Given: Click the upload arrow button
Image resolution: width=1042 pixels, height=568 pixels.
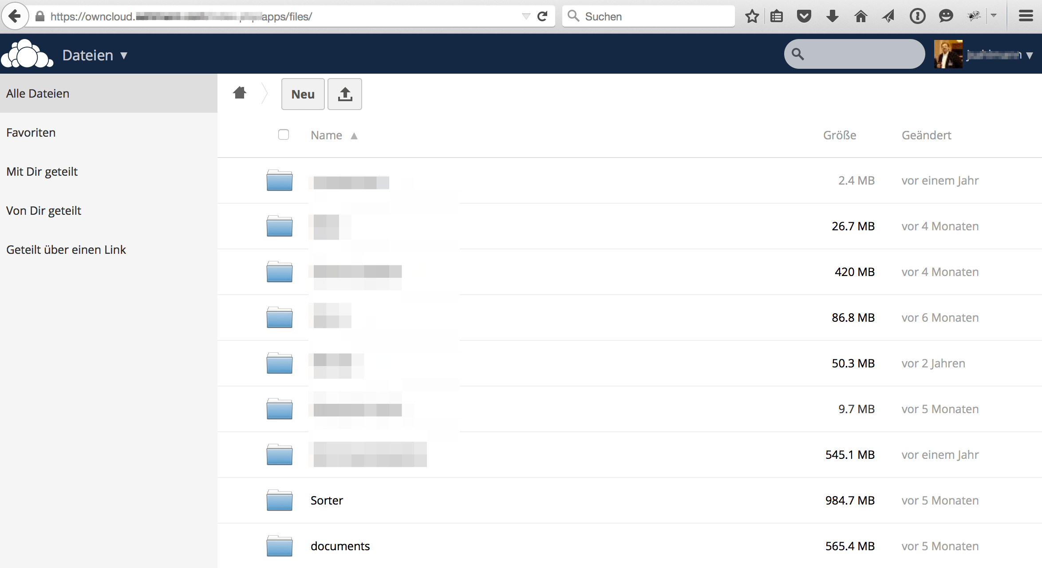Looking at the screenshot, I should click(x=345, y=94).
